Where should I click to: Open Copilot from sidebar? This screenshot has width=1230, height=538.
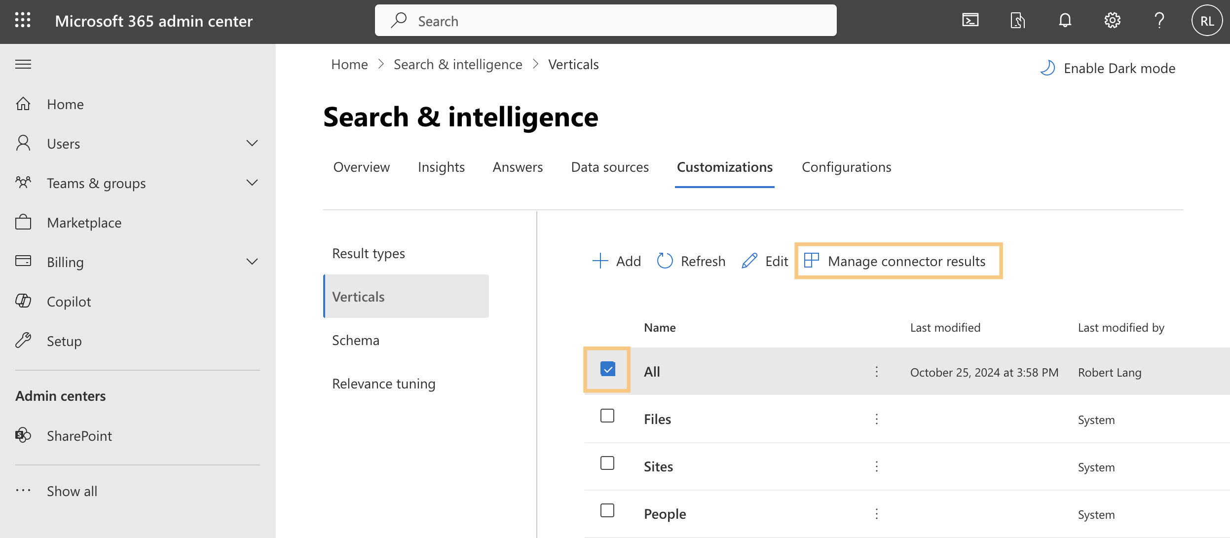point(69,302)
